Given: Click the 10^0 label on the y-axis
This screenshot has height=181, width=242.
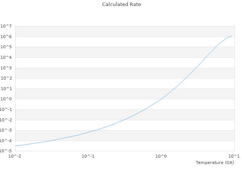Looking at the screenshot, I should (x=7, y=99).
